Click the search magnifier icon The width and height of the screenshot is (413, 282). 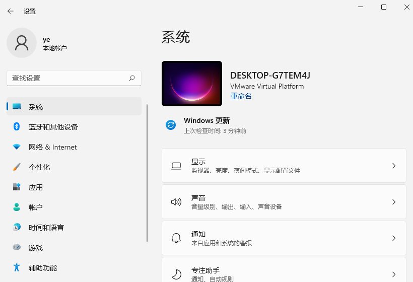(x=132, y=78)
